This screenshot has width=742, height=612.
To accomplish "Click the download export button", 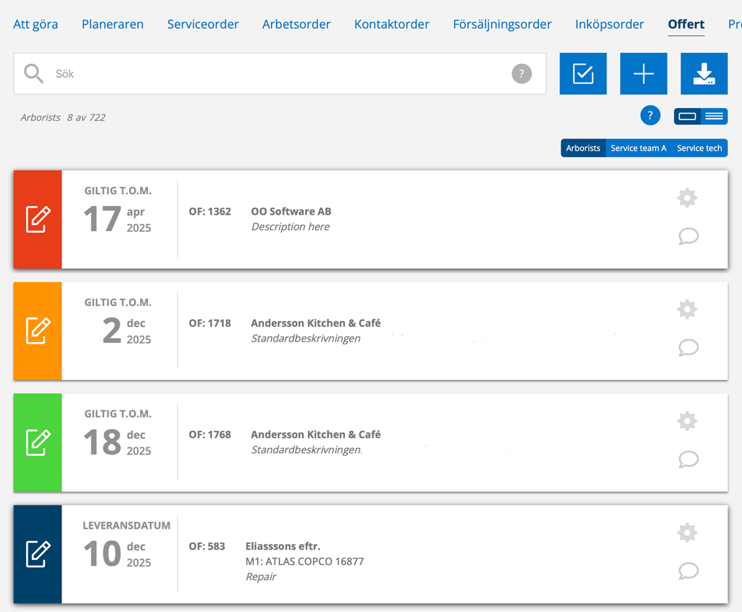I will [704, 74].
